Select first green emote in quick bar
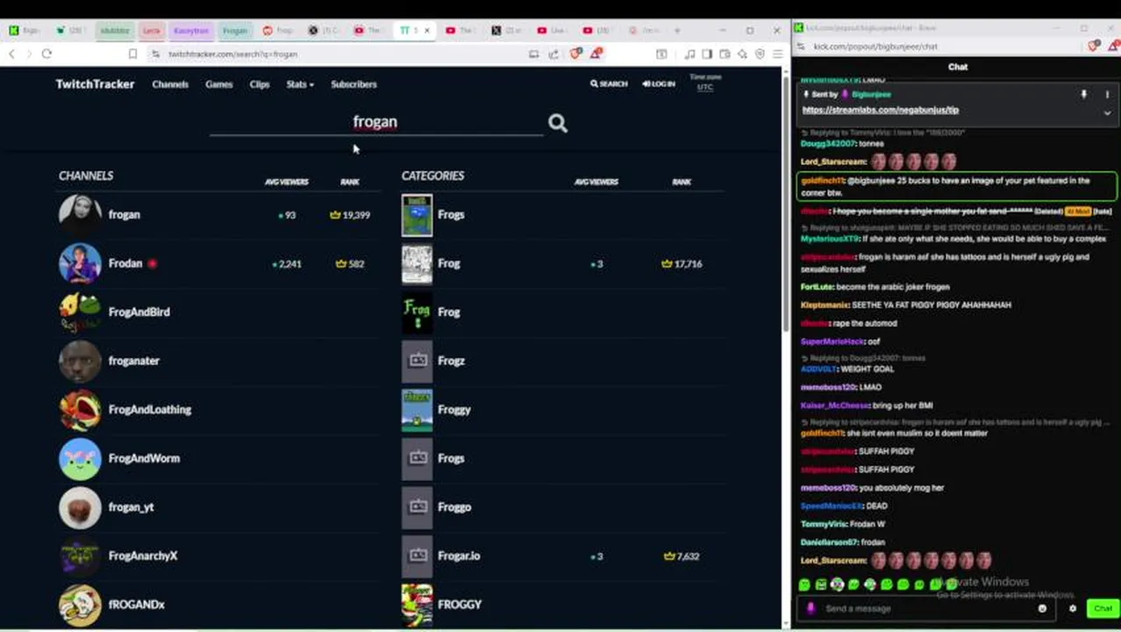 tap(804, 585)
